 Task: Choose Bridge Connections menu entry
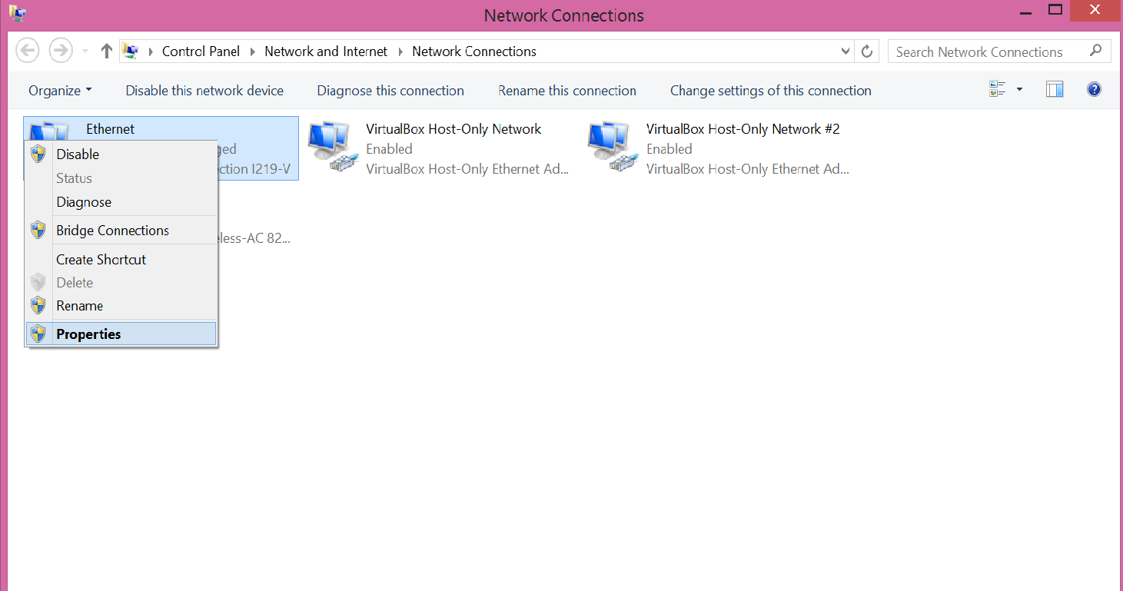[112, 231]
